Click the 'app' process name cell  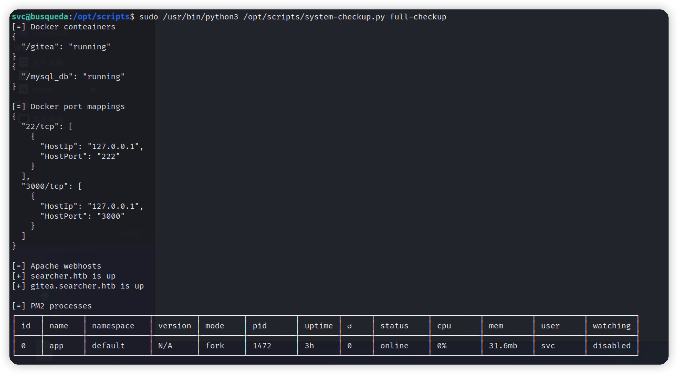[x=56, y=346]
